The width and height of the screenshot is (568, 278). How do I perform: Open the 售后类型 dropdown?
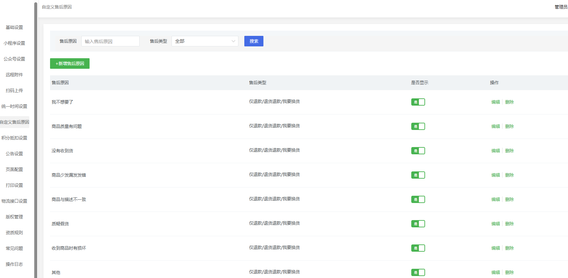205,41
